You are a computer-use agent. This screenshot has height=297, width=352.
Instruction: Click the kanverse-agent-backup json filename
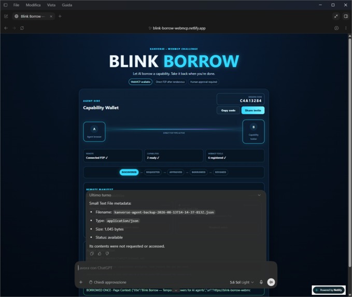tap(164, 212)
